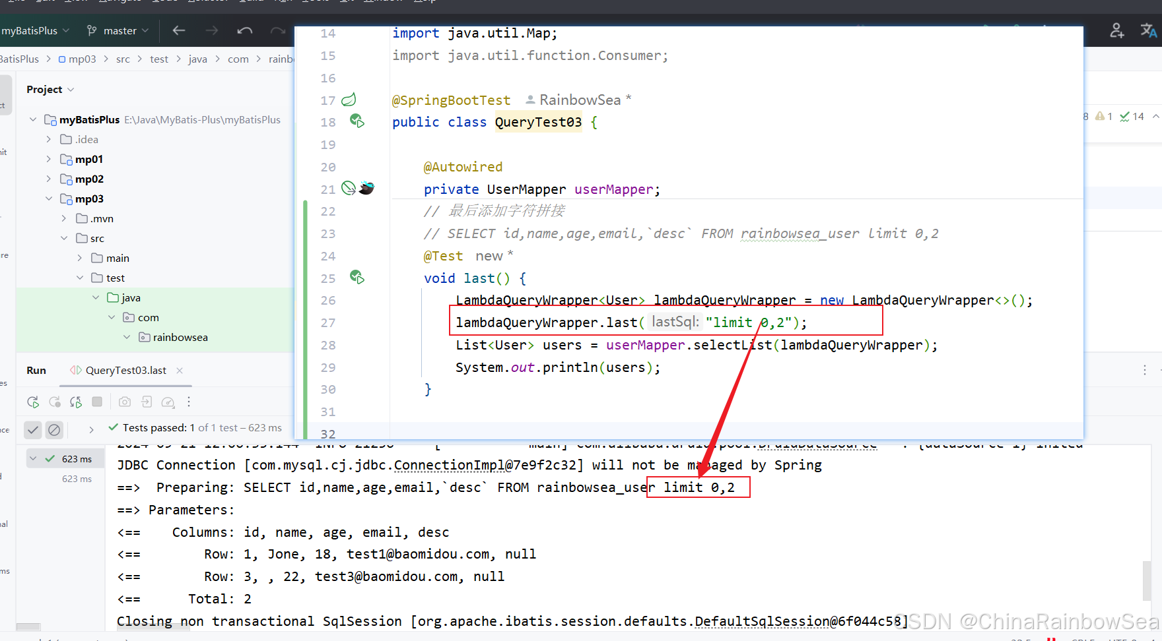
Task: Click the 'Tests passed: 1' status text
Action: (158, 428)
